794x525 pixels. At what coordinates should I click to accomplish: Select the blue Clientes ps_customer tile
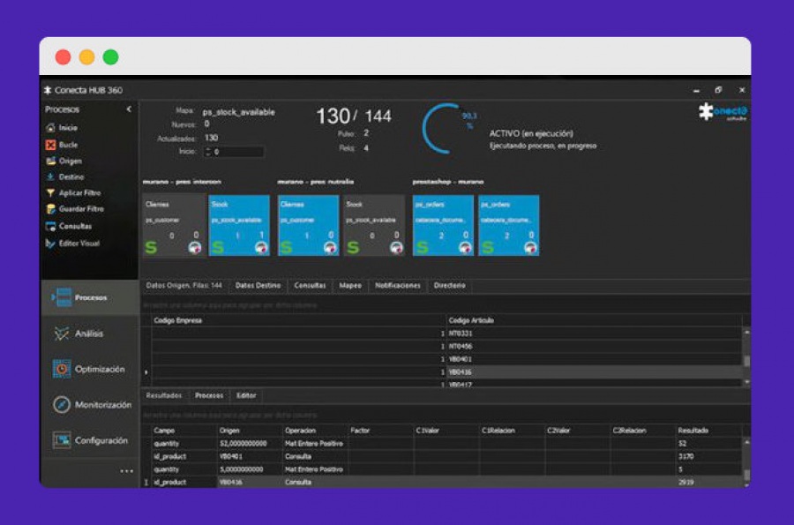[308, 225]
